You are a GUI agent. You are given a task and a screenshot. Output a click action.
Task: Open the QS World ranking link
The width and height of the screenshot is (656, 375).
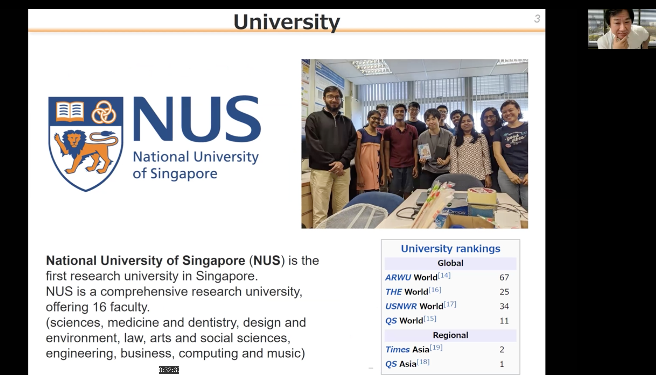click(391, 321)
